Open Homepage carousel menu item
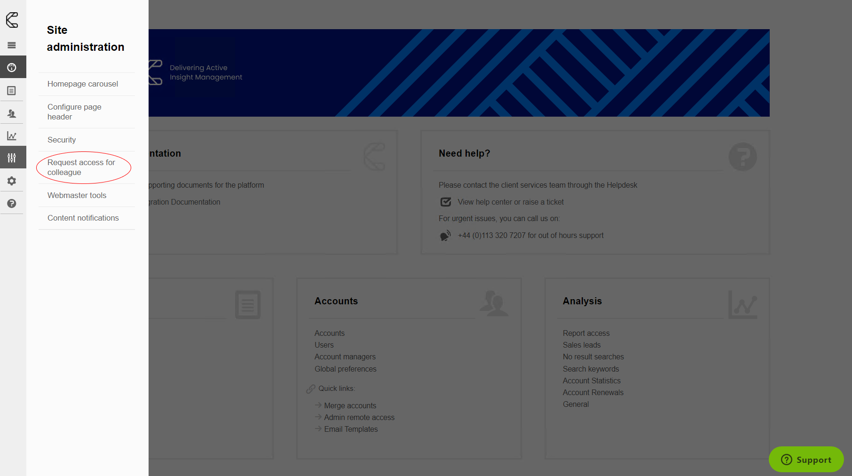The image size is (852, 476). tap(83, 84)
